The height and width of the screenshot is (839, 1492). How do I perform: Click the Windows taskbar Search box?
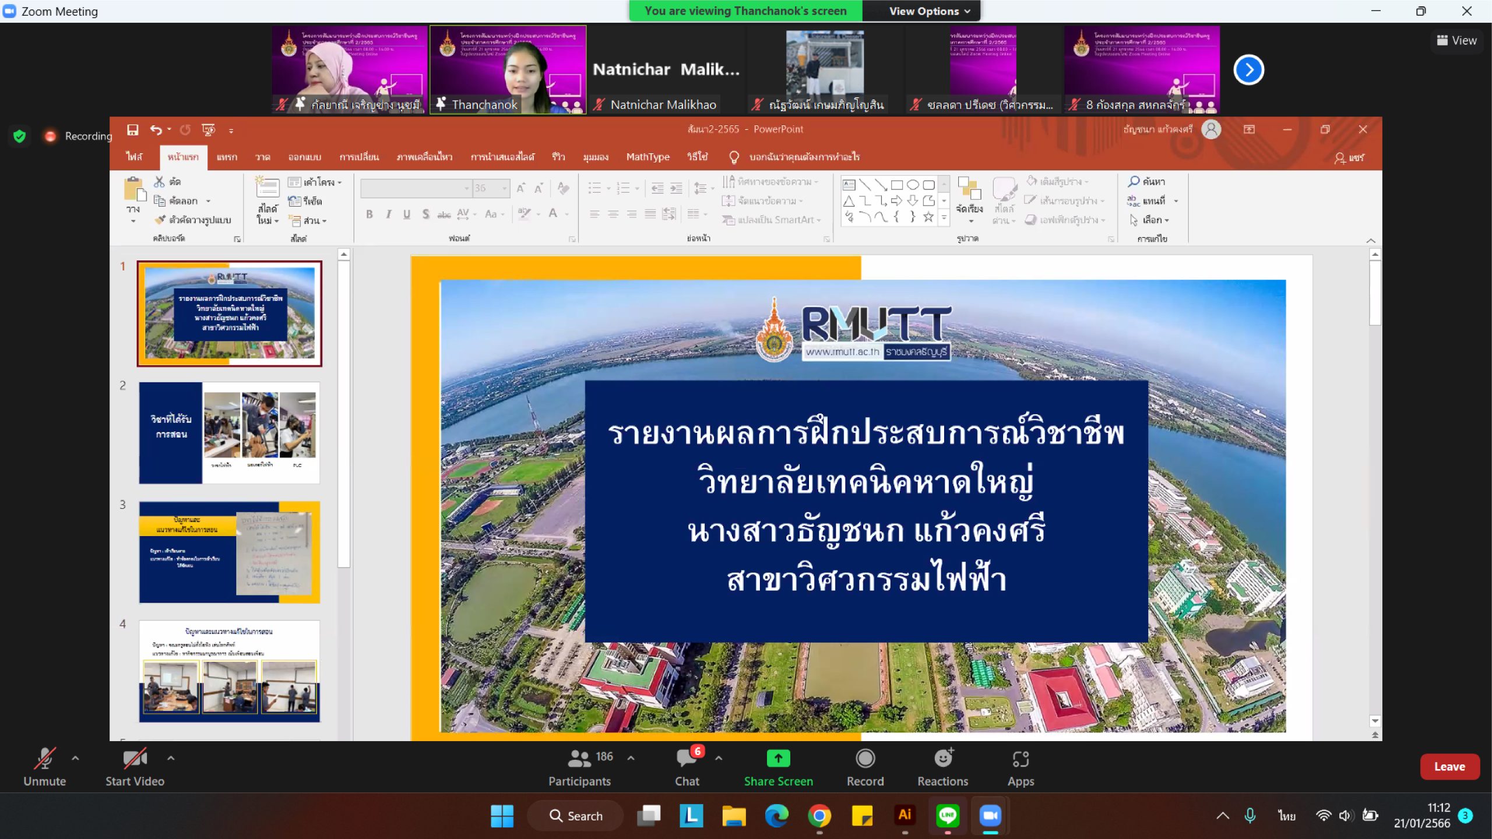(576, 816)
